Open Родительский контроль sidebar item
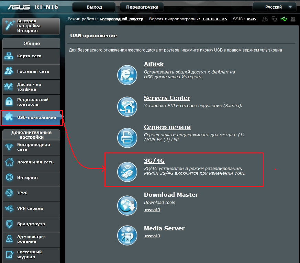 click(x=31, y=102)
